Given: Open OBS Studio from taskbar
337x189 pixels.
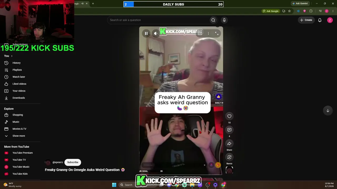Looking at the screenshot, I should [207, 185].
